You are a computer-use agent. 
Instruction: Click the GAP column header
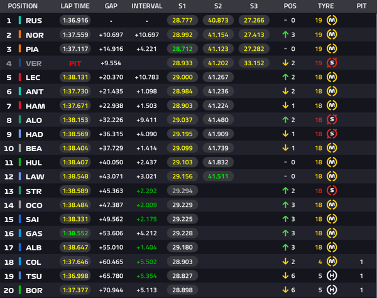click(111, 6)
